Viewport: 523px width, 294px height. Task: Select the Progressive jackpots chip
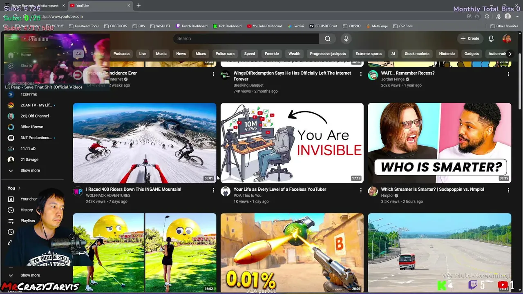pyautogui.click(x=328, y=53)
